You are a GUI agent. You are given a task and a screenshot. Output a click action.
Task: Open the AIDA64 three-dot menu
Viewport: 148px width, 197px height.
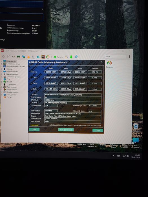pos(129,57)
